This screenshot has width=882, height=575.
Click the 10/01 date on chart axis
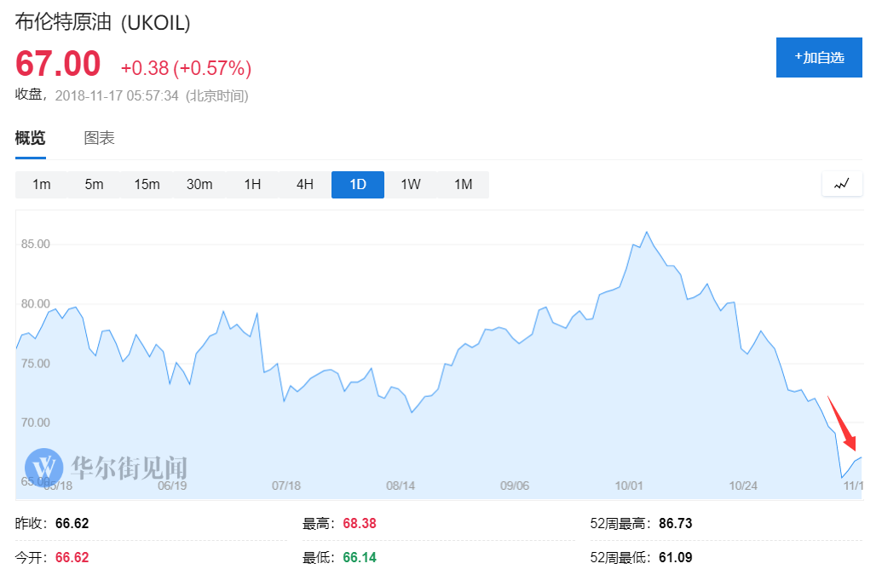coord(629,486)
